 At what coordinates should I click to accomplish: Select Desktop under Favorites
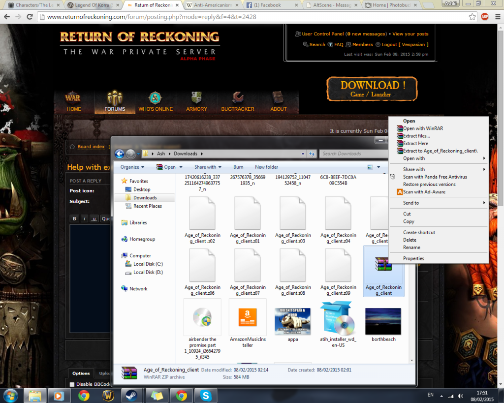pyautogui.click(x=142, y=189)
